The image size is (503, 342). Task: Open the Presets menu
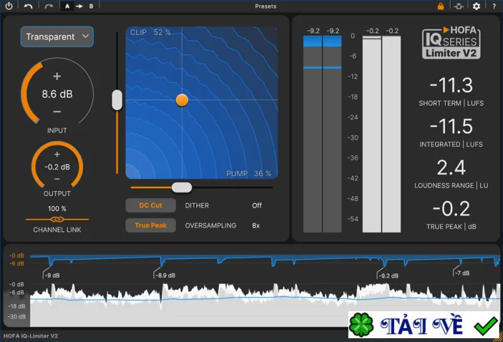tap(265, 6)
